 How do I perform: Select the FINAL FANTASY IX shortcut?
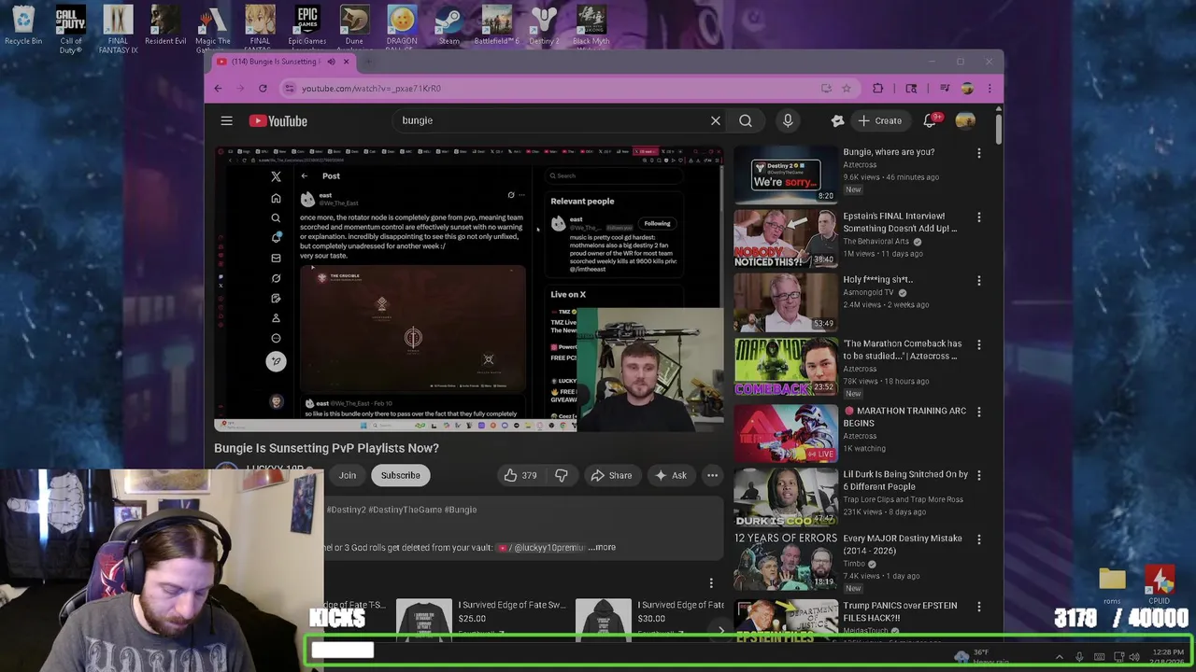point(118,30)
